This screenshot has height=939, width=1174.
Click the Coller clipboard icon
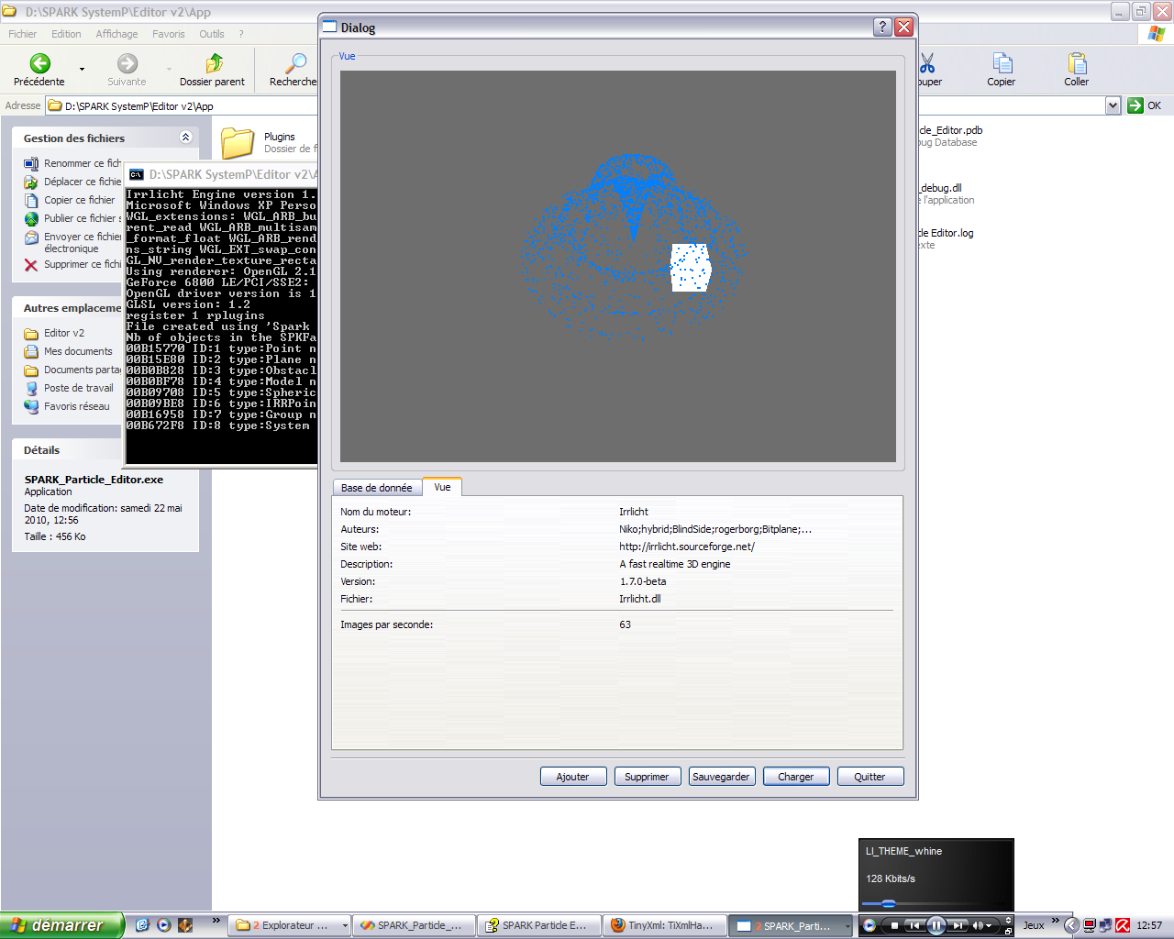click(1077, 63)
